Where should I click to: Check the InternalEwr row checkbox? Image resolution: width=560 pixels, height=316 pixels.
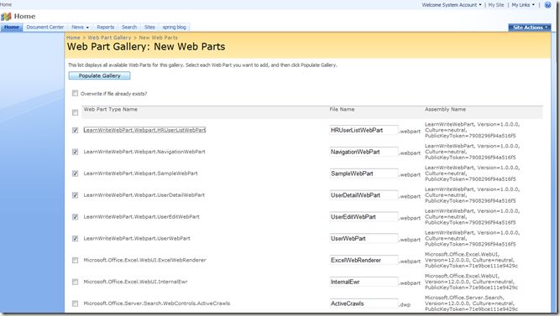75,282
